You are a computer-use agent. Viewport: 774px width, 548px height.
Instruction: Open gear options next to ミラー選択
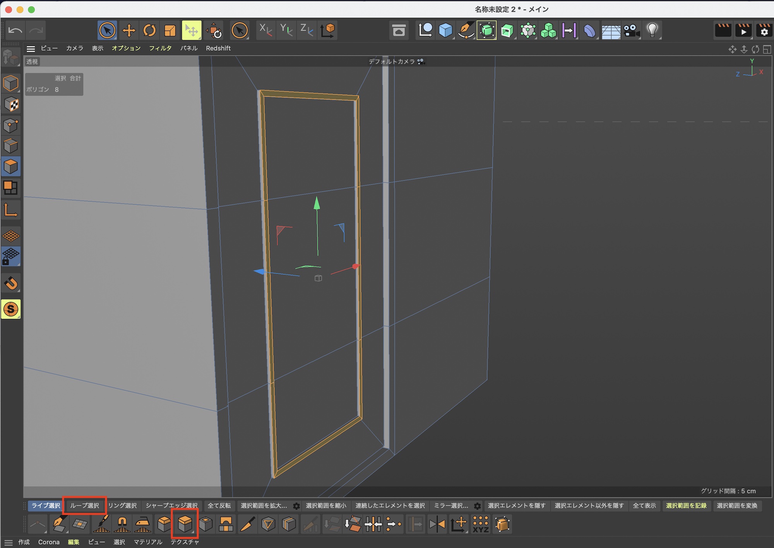click(x=478, y=506)
